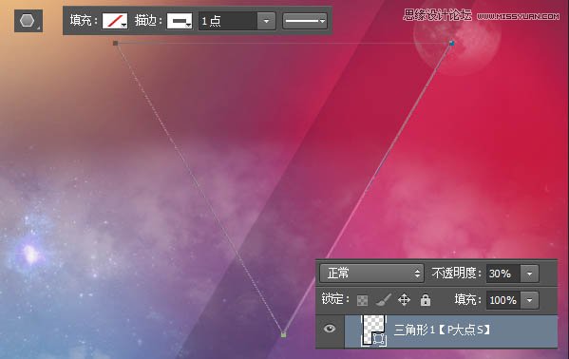The width and height of the screenshot is (569, 359).
Task: Toggle lock transparent pixels icon
Action: click(362, 300)
